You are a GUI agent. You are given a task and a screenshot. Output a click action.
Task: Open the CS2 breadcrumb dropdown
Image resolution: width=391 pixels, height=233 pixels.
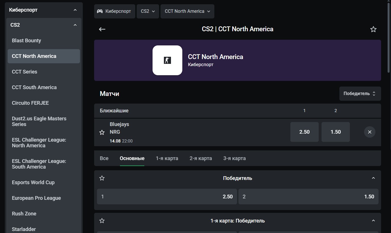(x=148, y=11)
